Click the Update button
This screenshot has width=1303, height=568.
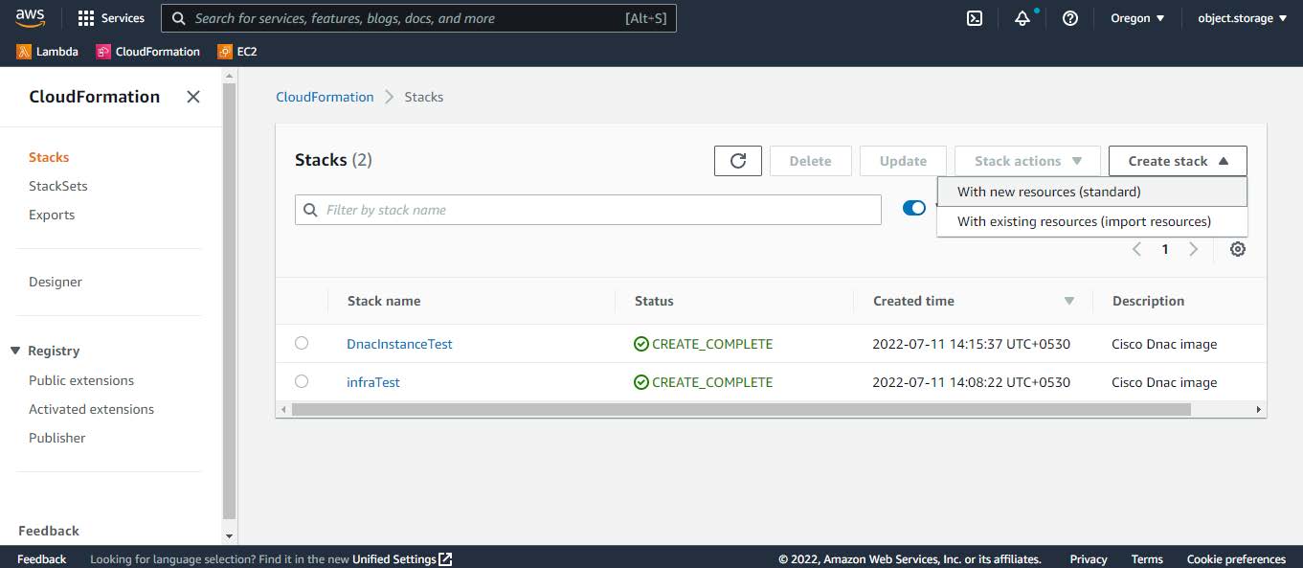[903, 161]
